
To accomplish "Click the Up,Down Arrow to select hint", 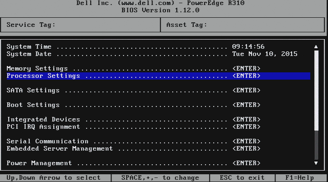I will point(53,178).
